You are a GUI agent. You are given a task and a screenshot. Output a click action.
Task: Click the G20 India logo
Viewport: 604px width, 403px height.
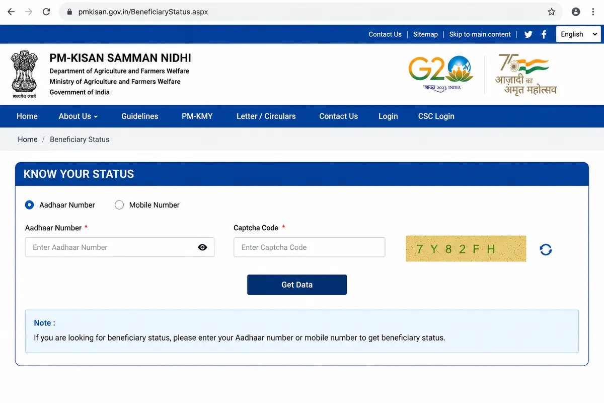point(441,74)
